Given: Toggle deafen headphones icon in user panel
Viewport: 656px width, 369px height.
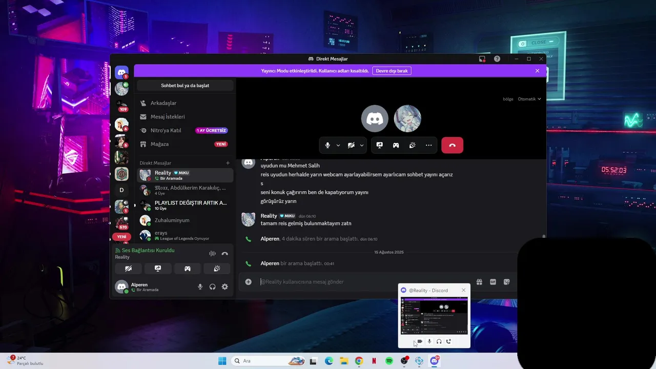Looking at the screenshot, I should [x=213, y=287].
